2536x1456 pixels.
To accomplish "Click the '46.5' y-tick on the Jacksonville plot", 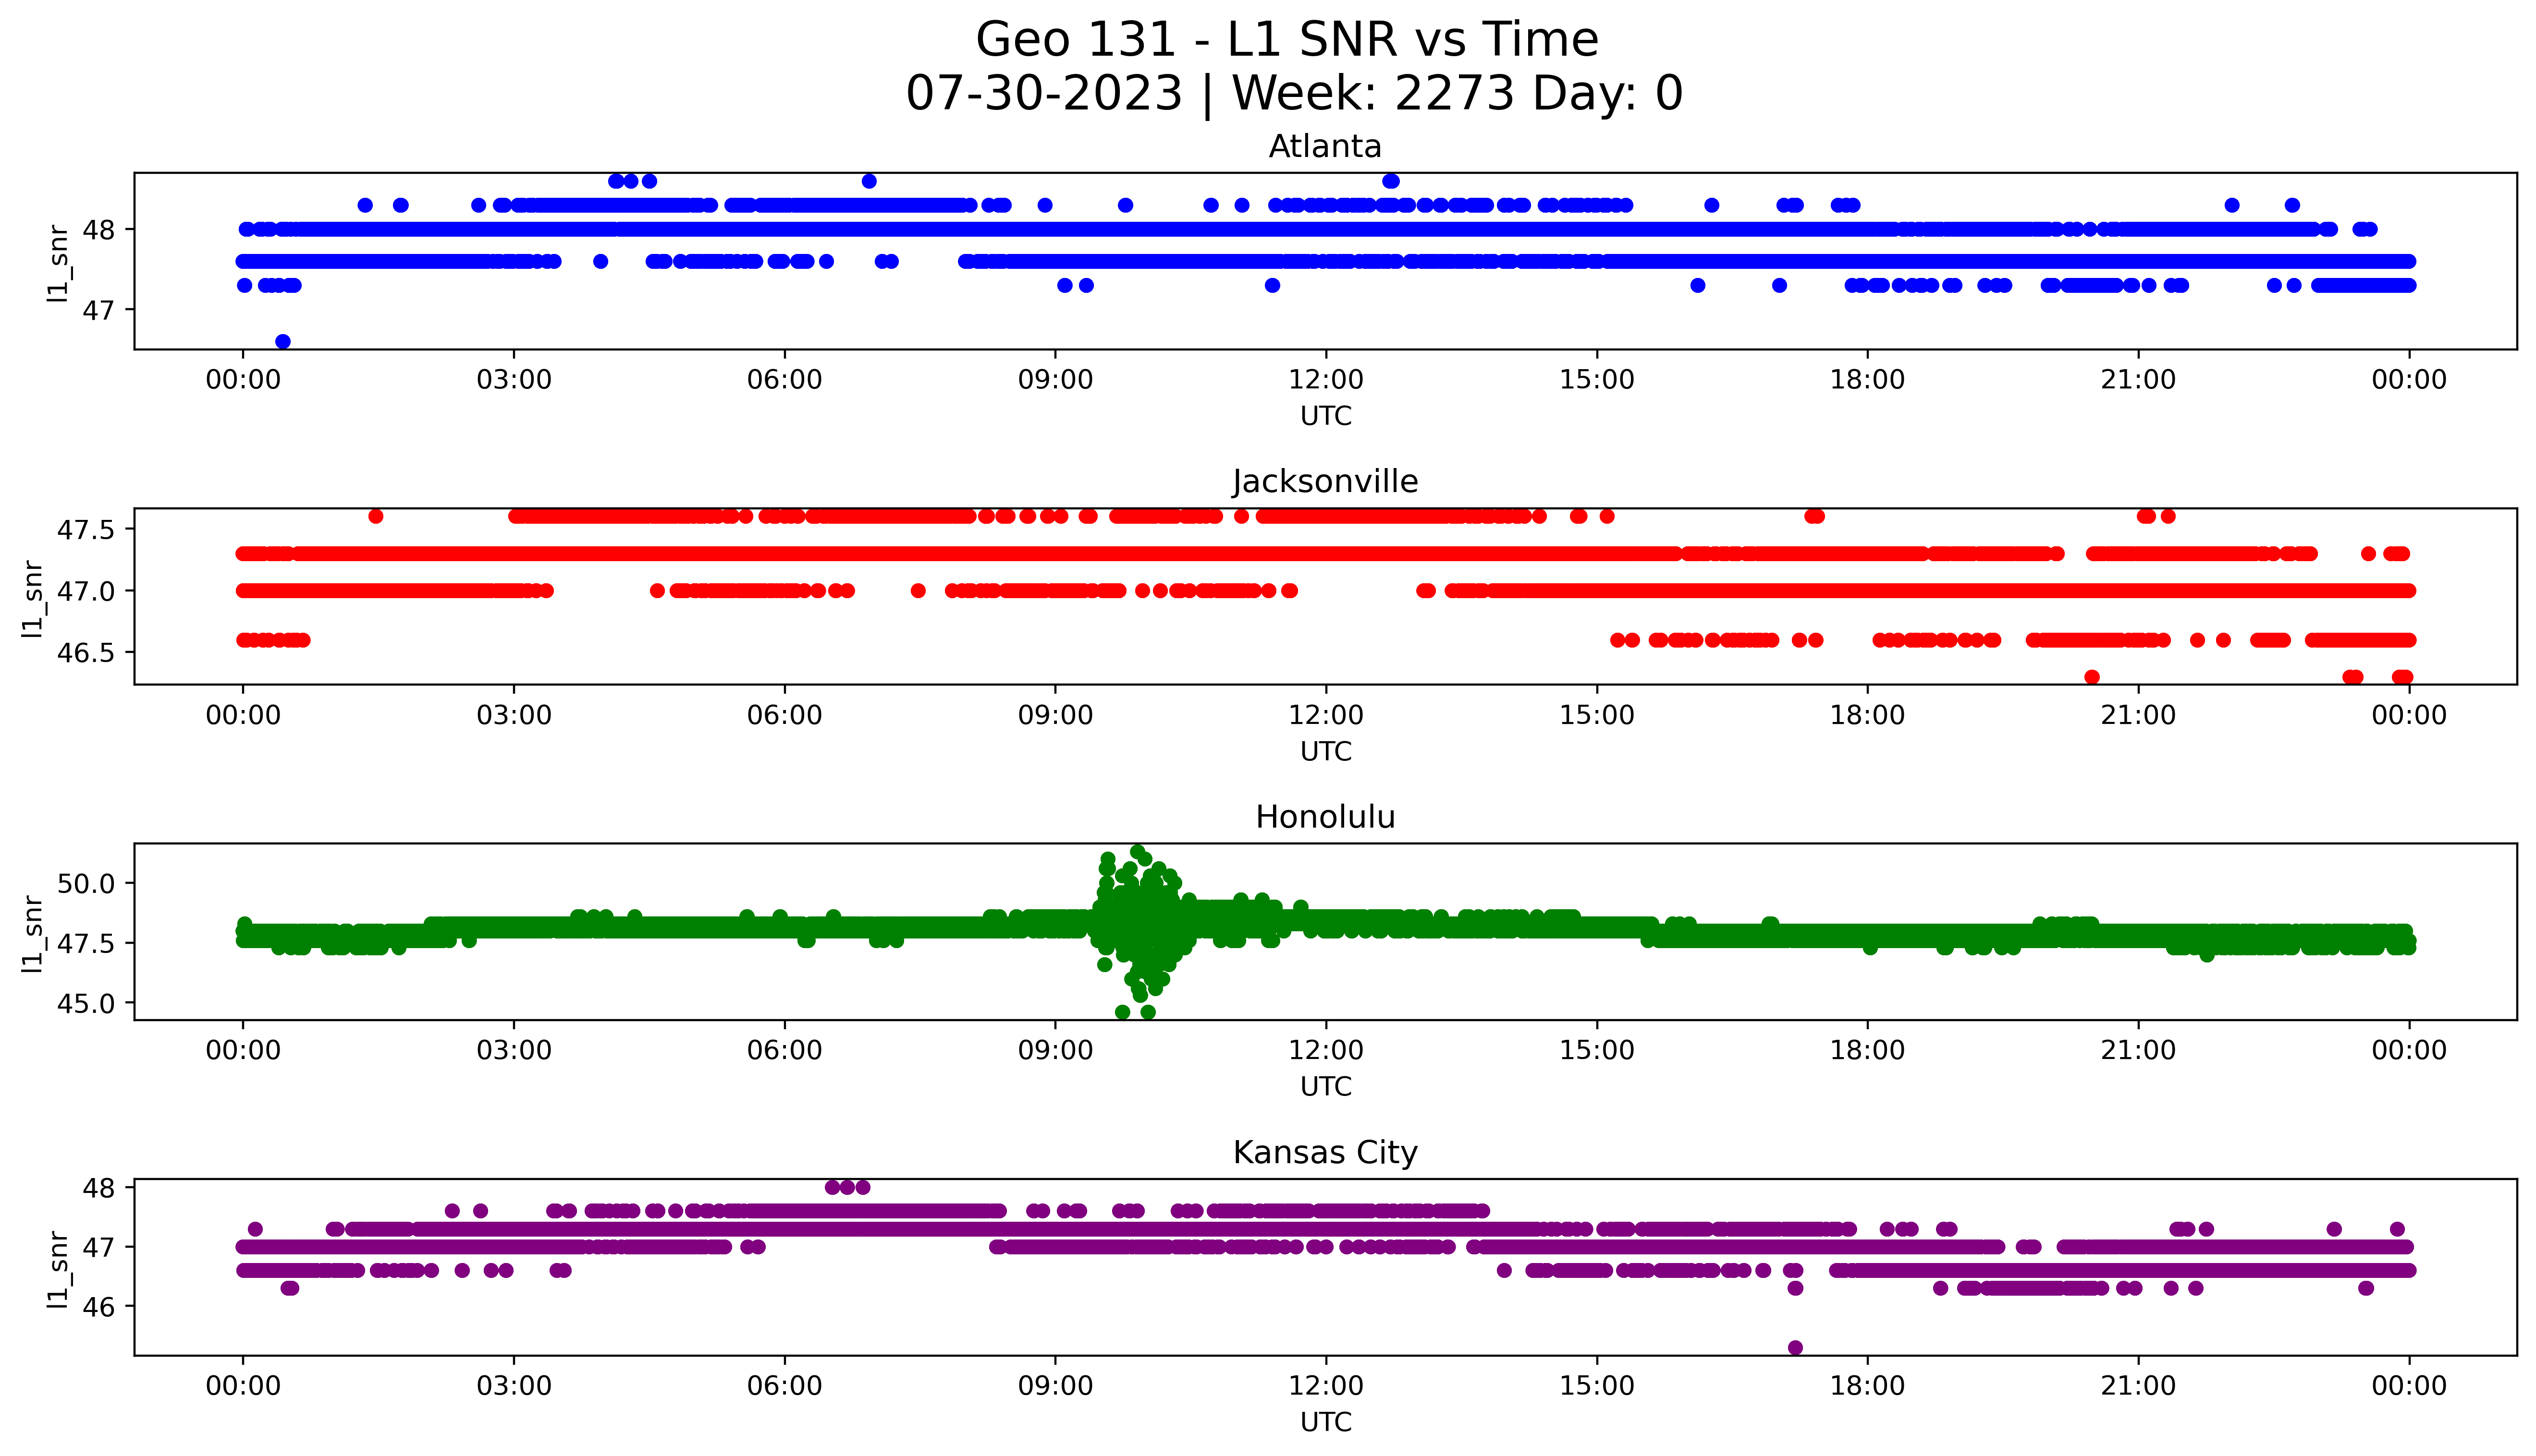I will pos(86,653).
